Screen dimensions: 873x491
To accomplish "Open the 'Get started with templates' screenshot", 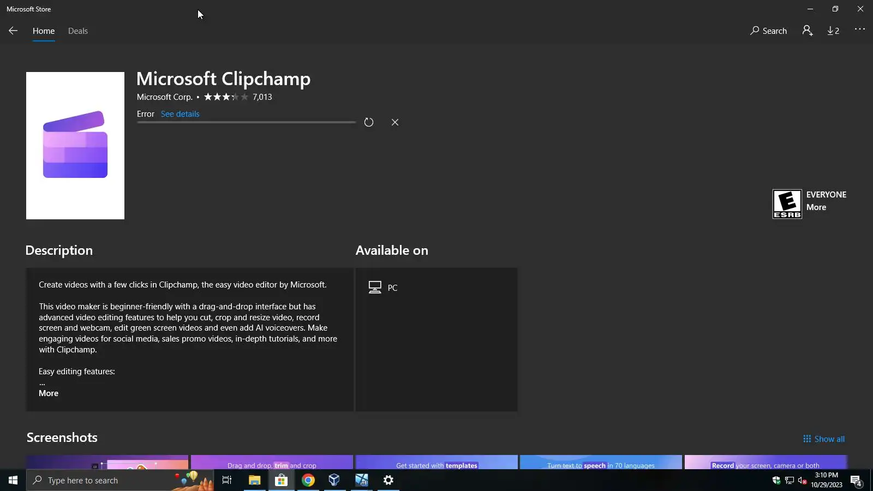I will coord(436,462).
